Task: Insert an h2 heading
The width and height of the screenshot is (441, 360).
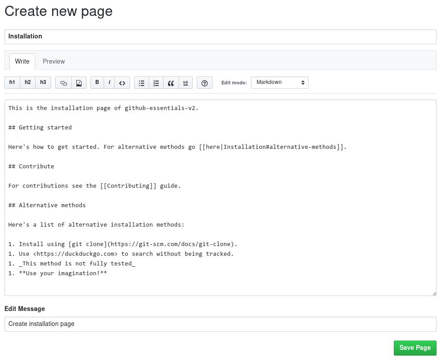Action: click(28, 83)
